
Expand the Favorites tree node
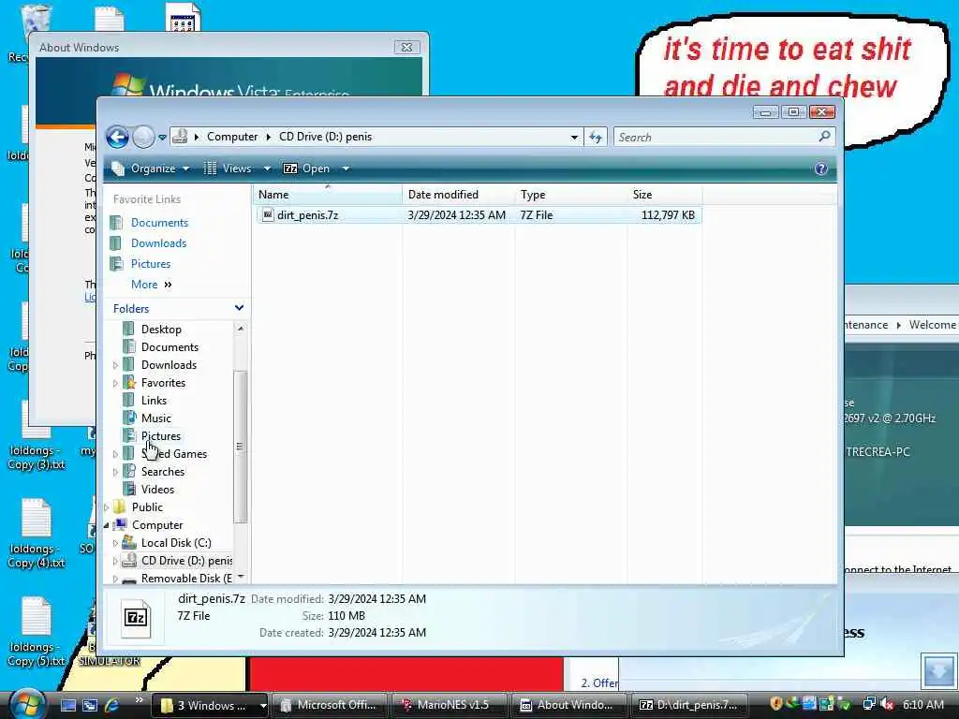point(115,383)
